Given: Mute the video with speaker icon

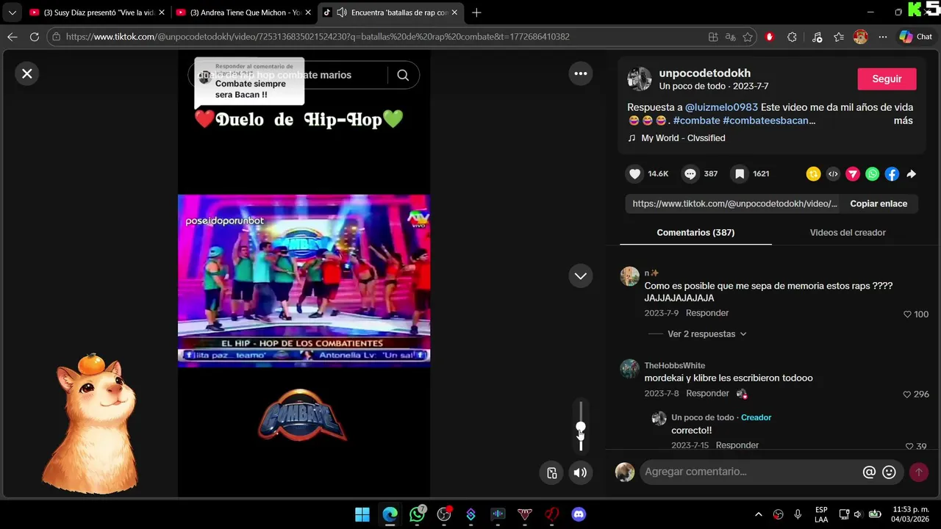Looking at the screenshot, I should click(580, 472).
